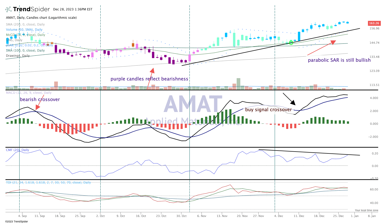Click the purple candles reflect bearishness annotation
This screenshot has height=224, width=386.
149,79
